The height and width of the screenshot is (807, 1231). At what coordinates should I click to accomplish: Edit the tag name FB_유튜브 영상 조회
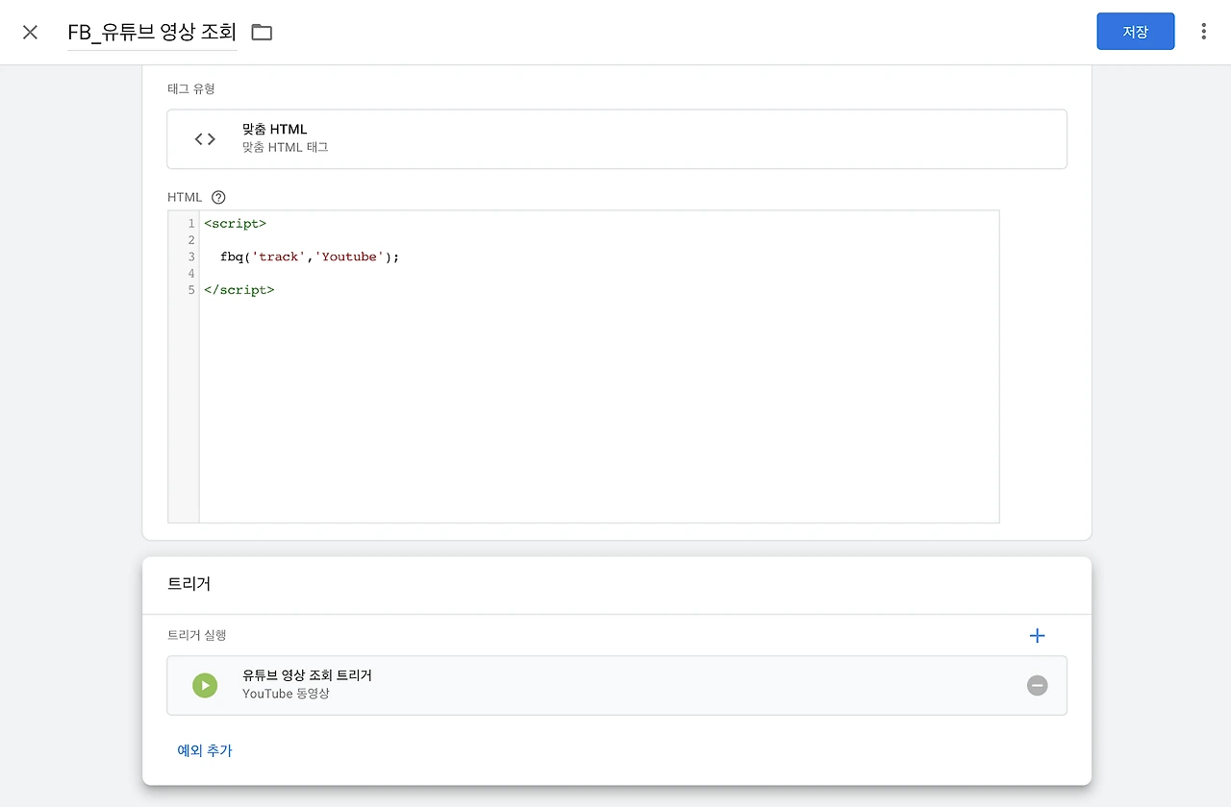(x=152, y=32)
